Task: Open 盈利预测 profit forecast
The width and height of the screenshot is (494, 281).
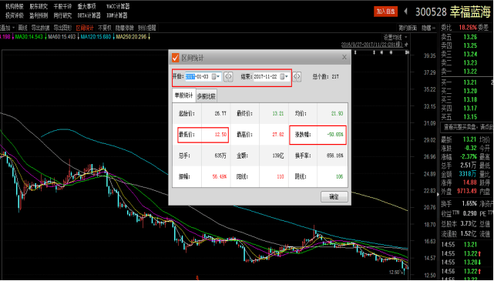Action: tap(39, 15)
